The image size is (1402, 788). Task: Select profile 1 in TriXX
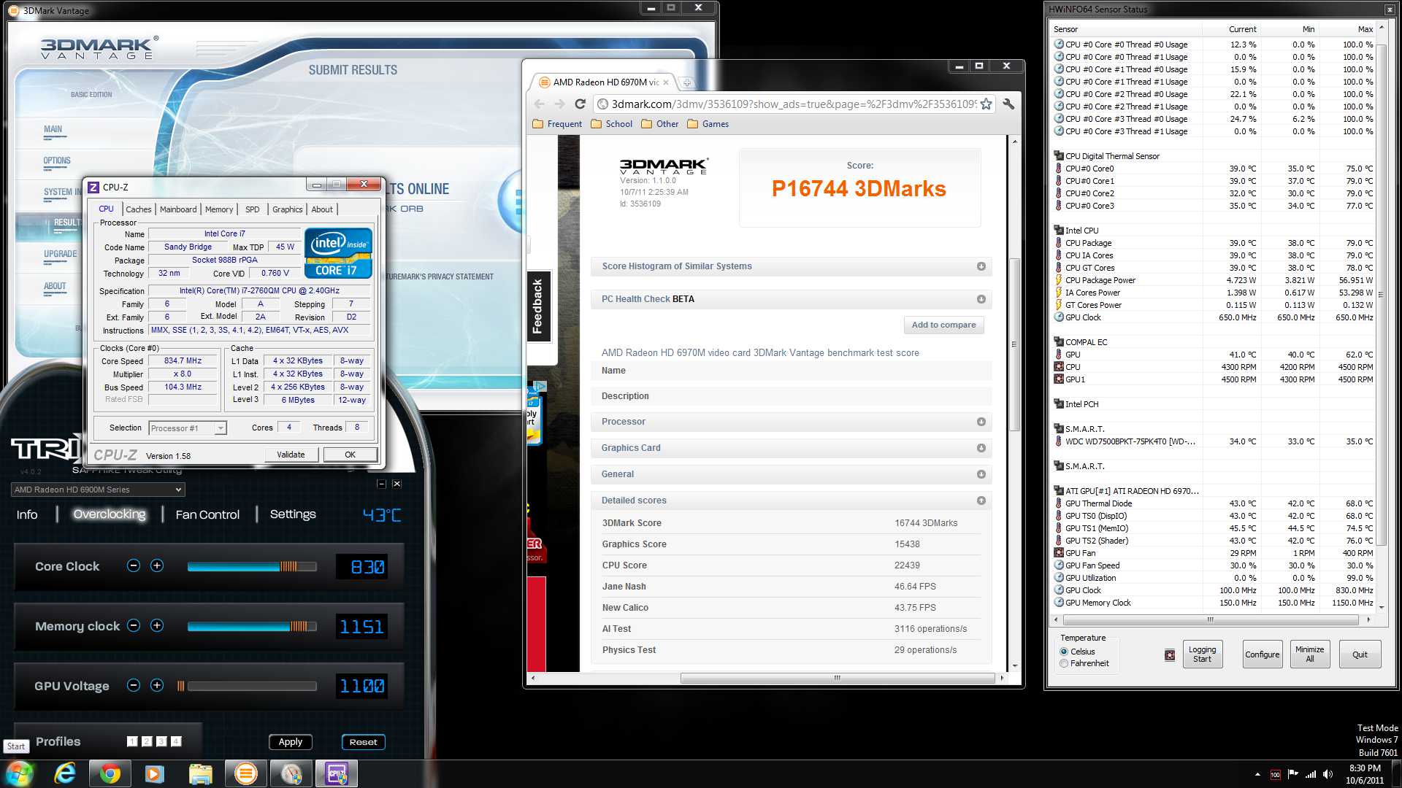(x=132, y=741)
